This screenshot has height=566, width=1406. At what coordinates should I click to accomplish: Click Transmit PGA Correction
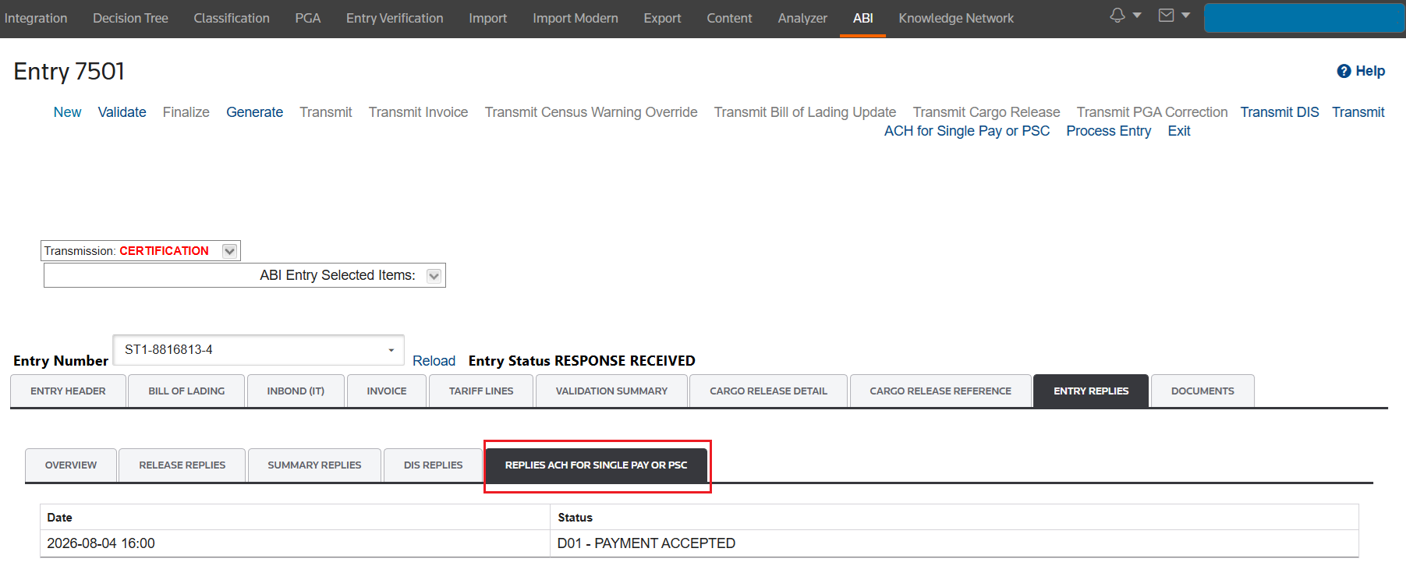pyautogui.click(x=1152, y=112)
